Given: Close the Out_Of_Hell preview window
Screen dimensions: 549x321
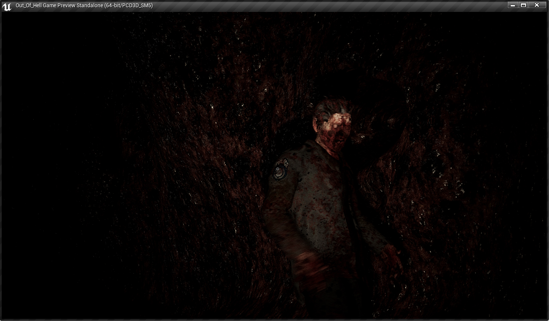Looking at the screenshot, I should (537, 5).
